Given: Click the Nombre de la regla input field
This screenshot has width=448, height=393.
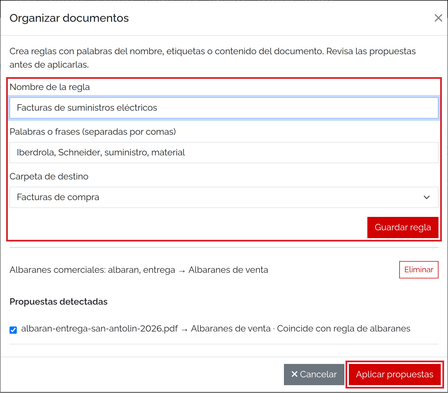Looking at the screenshot, I should coord(224,108).
